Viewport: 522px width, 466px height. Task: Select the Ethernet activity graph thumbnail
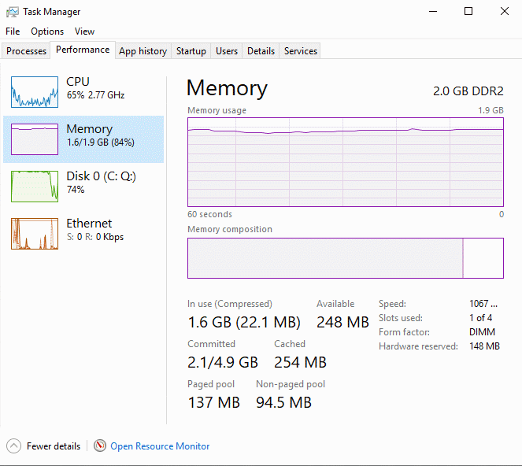pos(35,233)
